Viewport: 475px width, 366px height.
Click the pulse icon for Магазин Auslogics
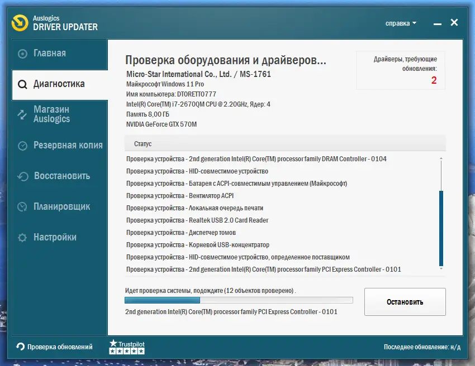click(22, 114)
